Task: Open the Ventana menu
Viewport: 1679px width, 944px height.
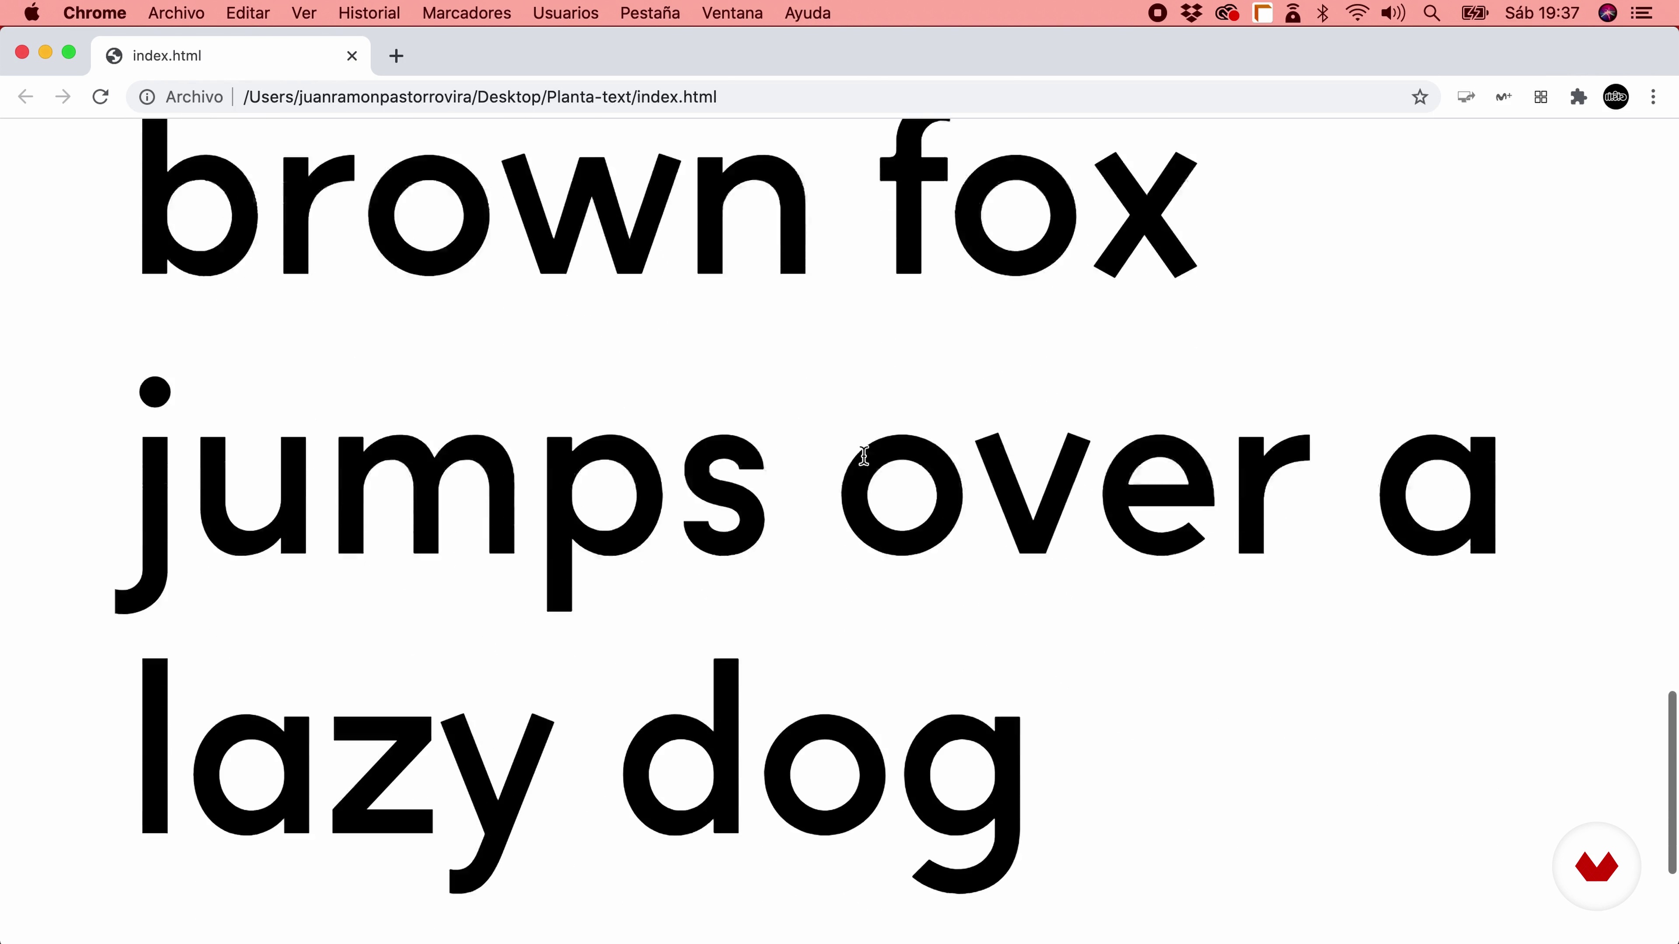Action: coord(732,13)
